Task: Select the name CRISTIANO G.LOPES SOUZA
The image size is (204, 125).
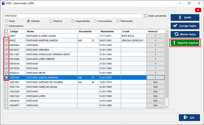Action: (41, 36)
